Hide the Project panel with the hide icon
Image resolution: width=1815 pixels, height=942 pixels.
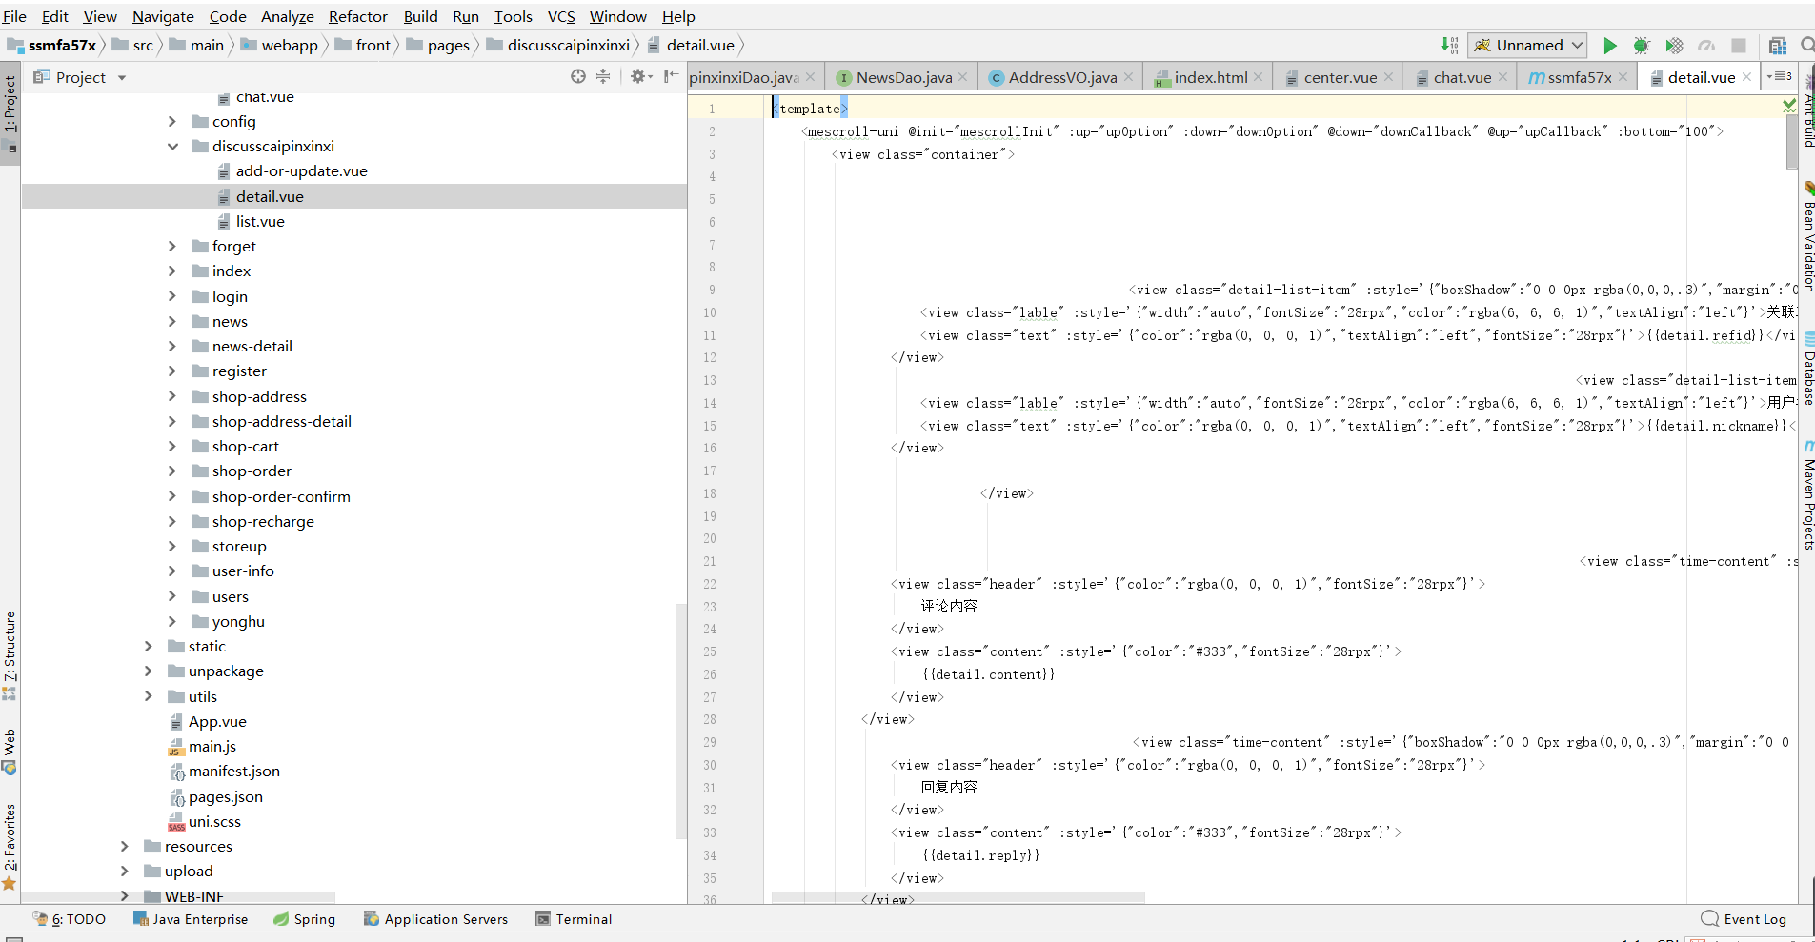671,76
